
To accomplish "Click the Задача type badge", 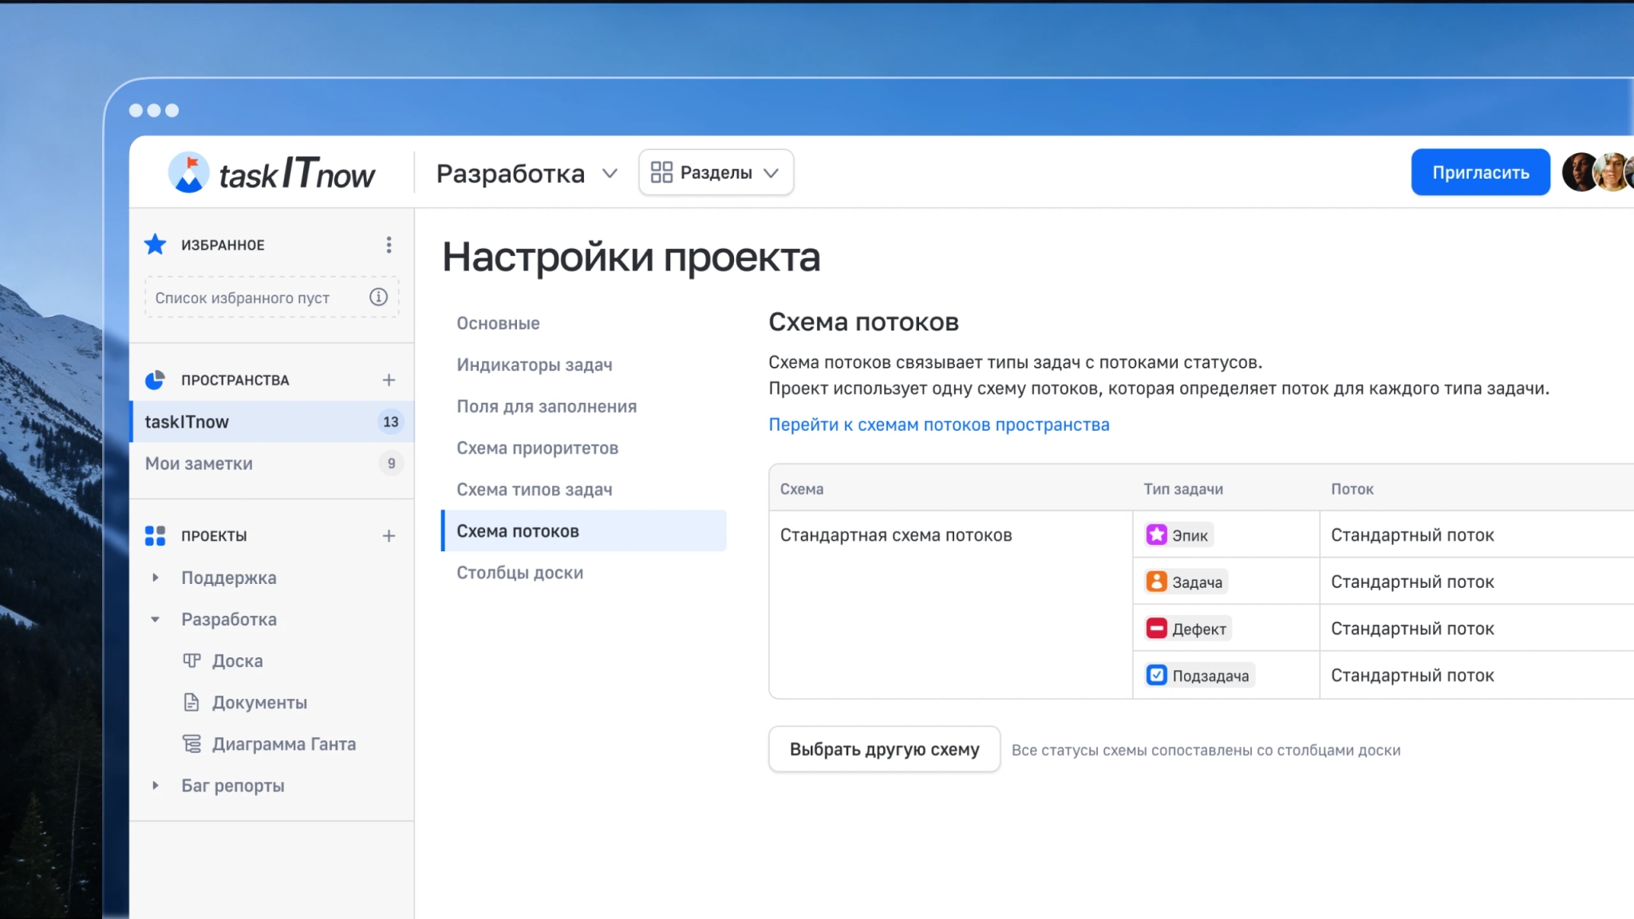I will 1185,582.
